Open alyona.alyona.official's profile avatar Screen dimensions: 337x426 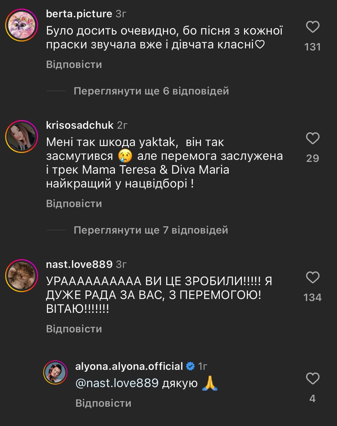tap(55, 372)
